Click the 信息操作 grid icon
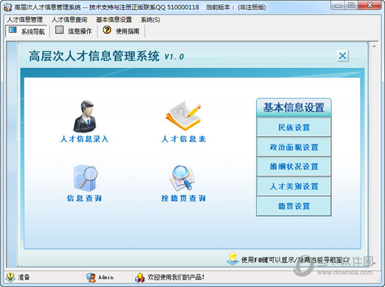385x287 pixels. click(59, 30)
